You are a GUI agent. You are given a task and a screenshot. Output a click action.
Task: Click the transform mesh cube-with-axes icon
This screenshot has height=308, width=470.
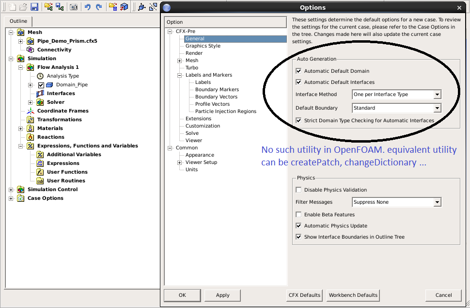click(x=142, y=7)
